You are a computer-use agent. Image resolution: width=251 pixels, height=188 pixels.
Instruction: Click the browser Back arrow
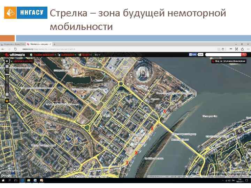coord(3,49)
